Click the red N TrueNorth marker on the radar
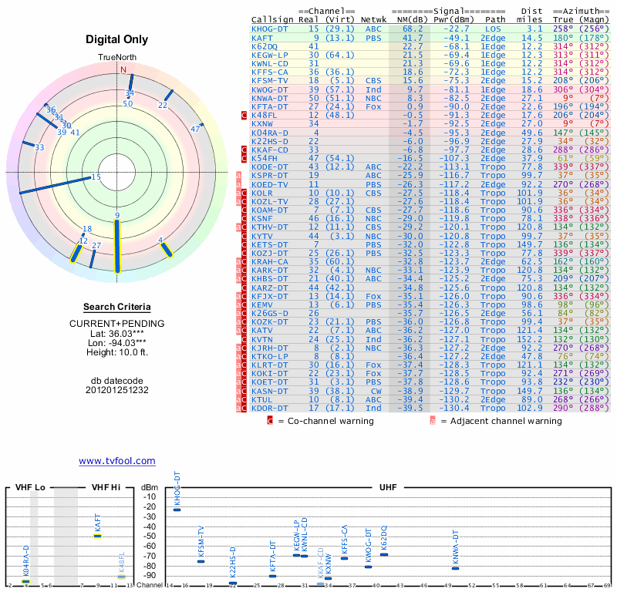Screen dimensions: 617x592 122,69
